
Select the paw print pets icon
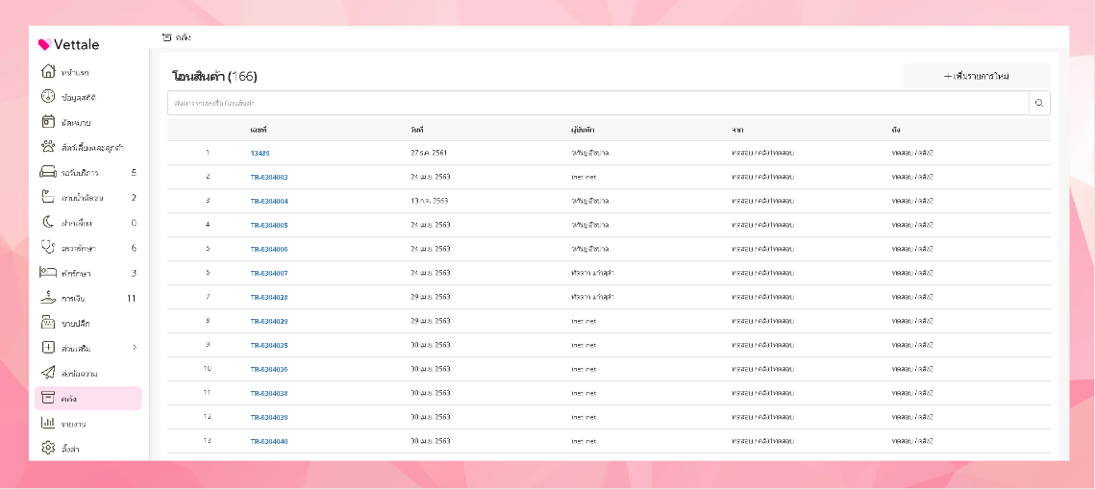(48, 147)
